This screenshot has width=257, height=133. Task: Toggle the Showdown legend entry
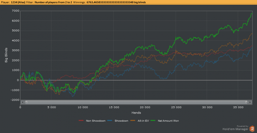[x=118, y=121]
